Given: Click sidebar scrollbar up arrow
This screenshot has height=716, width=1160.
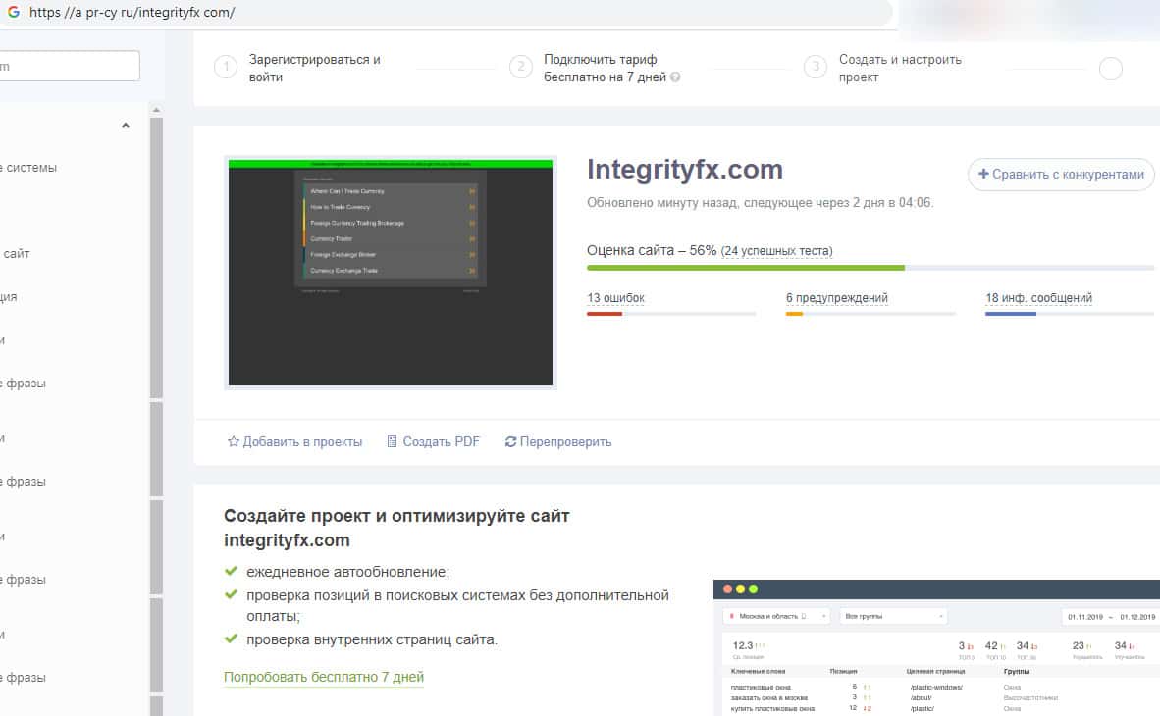Looking at the screenshot, I should tap(156, 110).
